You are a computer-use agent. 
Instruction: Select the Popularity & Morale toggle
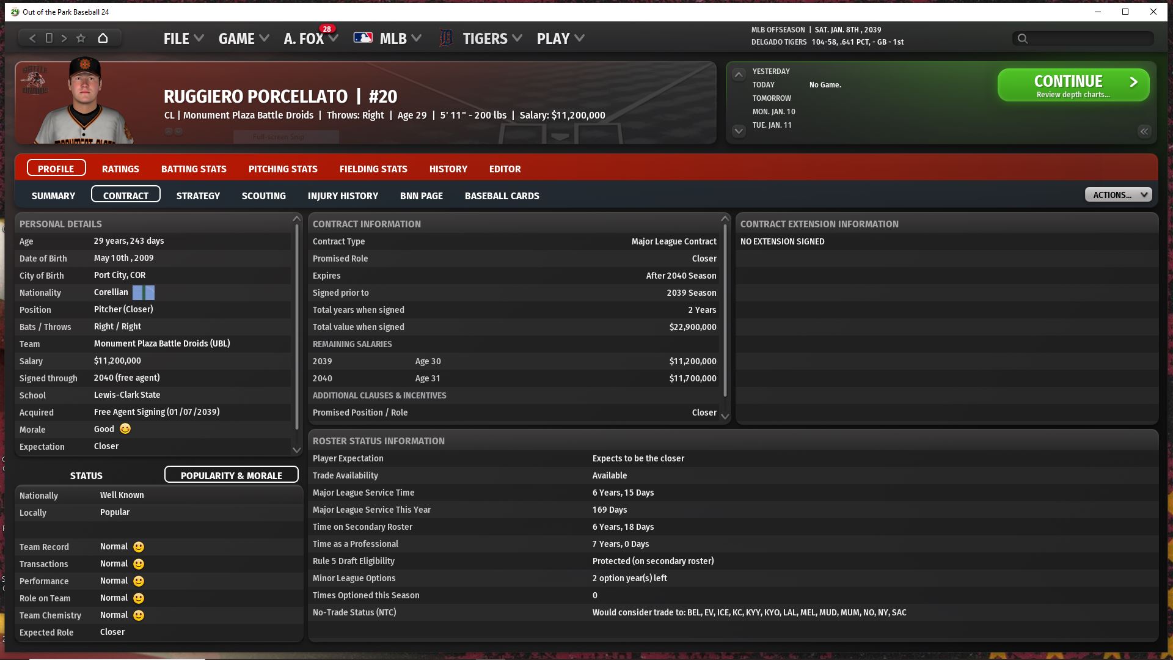coord(231,475)
